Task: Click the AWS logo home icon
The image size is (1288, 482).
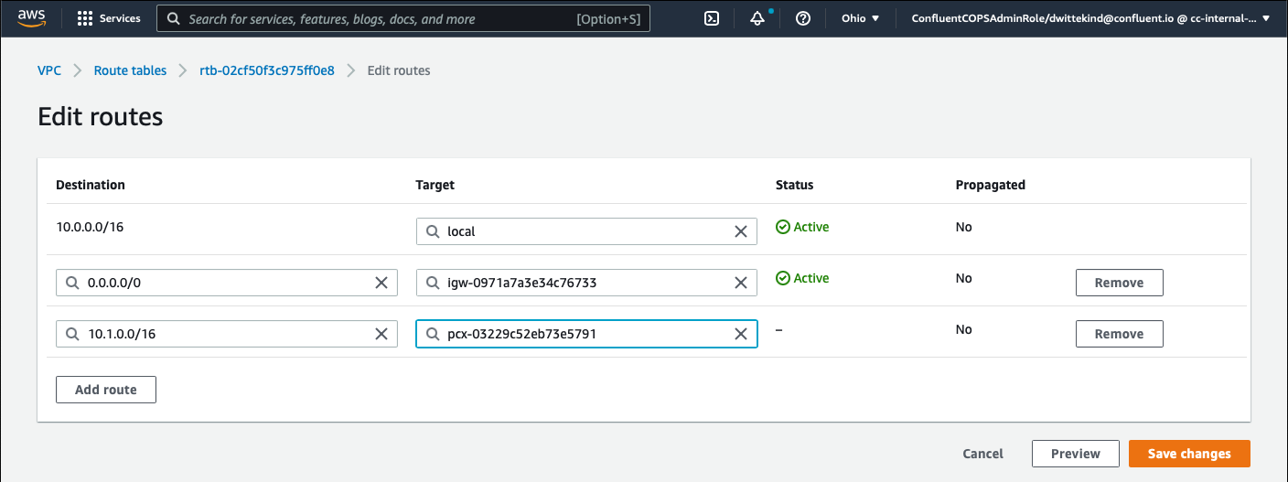Action: point(31,18)
